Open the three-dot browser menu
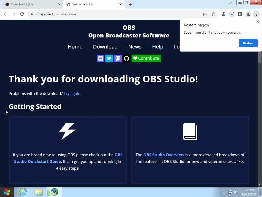Image resolution: width=262 pixels, height=197 pixels. 256,14
